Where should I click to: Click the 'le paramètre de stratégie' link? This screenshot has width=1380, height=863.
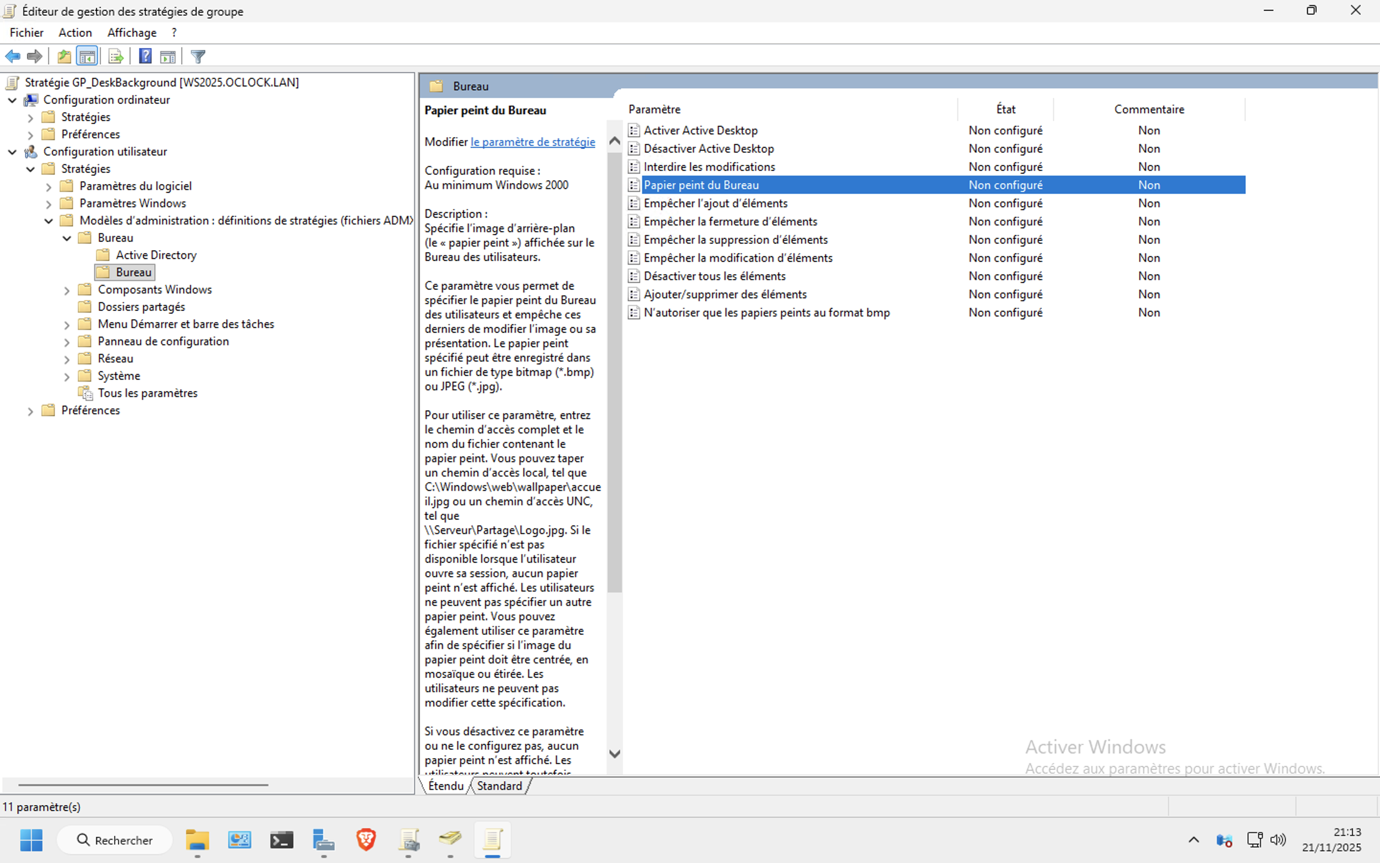tap(533, 142)
